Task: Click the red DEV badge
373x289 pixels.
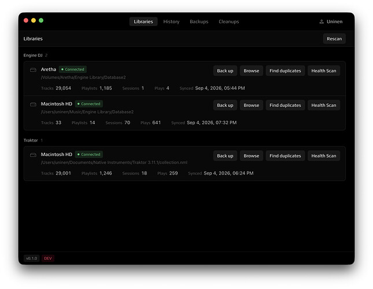Action: click(x=48, y=258)
